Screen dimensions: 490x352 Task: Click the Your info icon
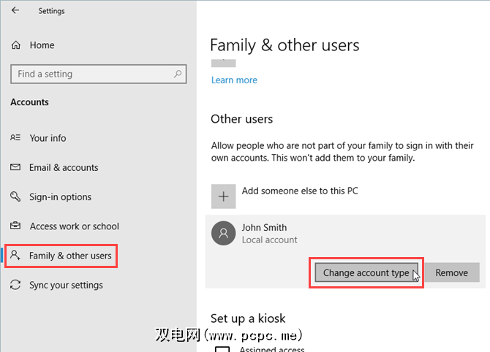pos(15,138)
